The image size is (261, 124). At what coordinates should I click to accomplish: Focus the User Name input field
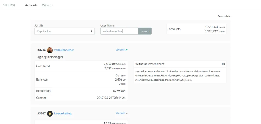pyautogui.click(x=119, y=31)
